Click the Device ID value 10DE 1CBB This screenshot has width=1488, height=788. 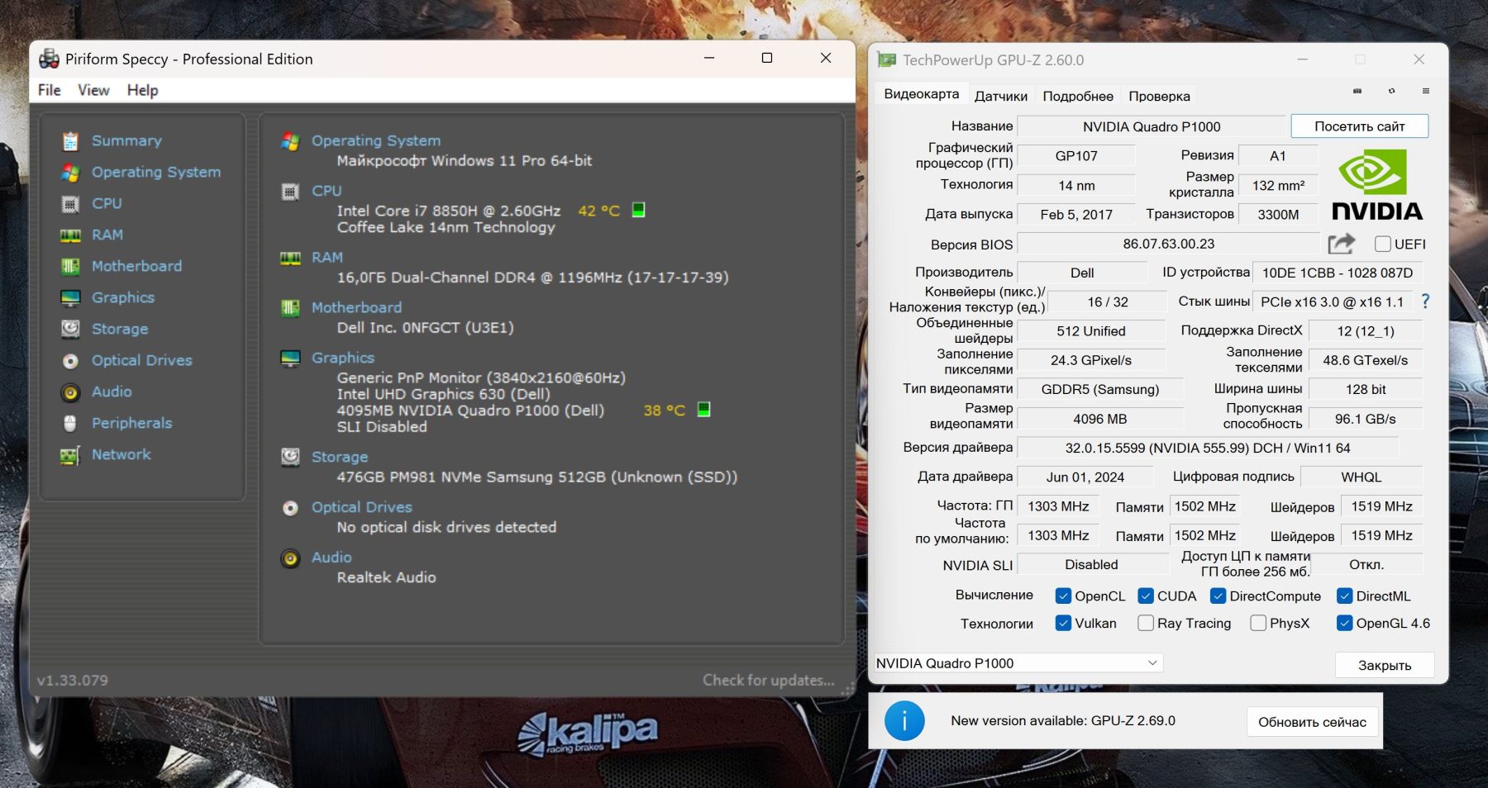click(x=1338, y=273)
